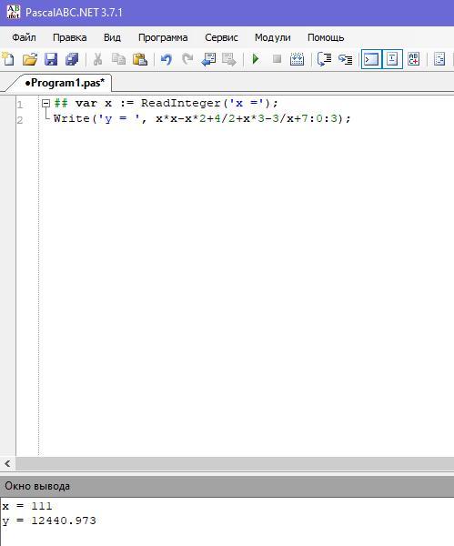454x546 pixels.
Task: Toggle the output window panel button
Action: (371, 59)
